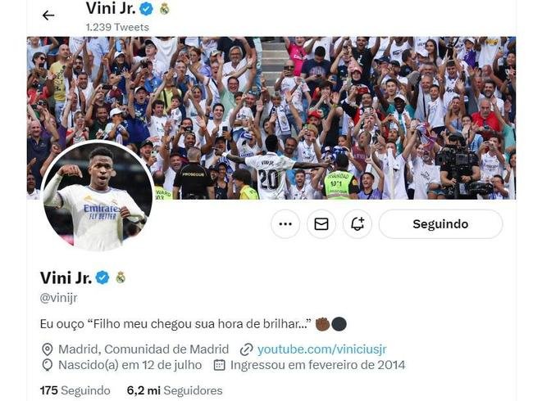Click Real Madrid crest in top header
This screenshot has height=401, width=533.
point(165,9)
